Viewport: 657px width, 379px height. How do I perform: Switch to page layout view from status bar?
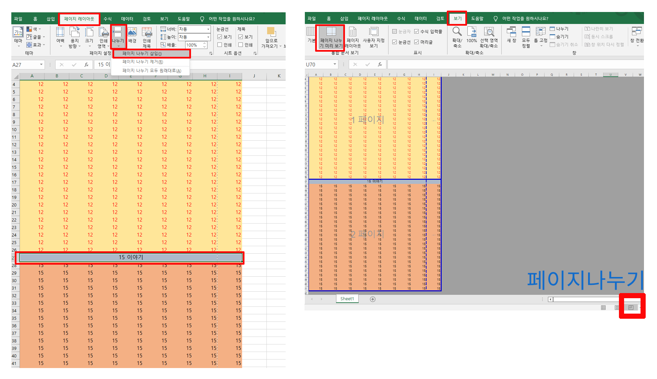click(x=617, y=307)
